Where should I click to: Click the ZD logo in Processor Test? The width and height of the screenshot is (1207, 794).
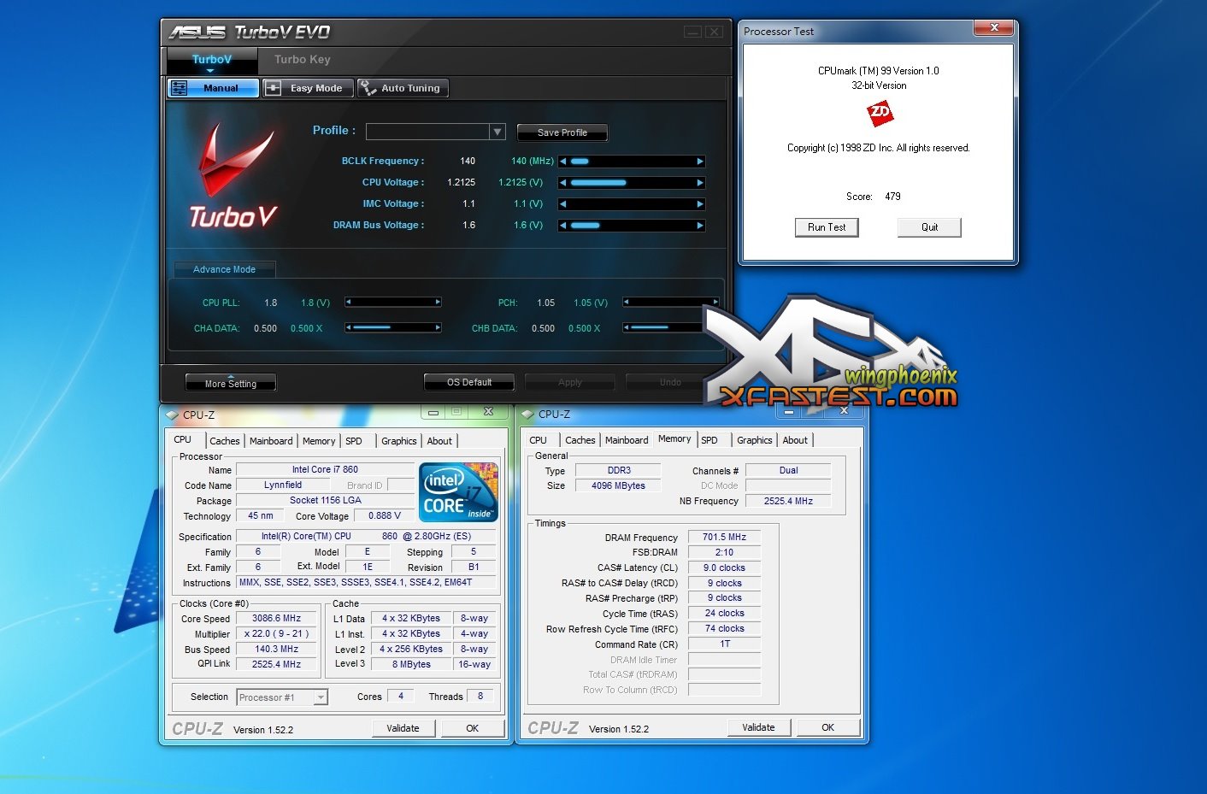[880, 112]
